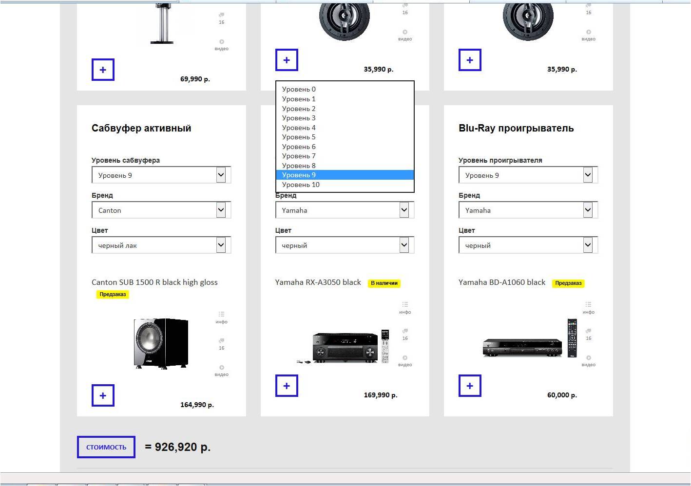691x486 pixels.
Task: Open info icon for Yamaha RX-A3050
Action: (405, 307)
